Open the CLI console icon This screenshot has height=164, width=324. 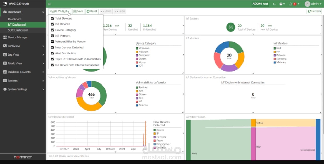[x=274, y=4]
